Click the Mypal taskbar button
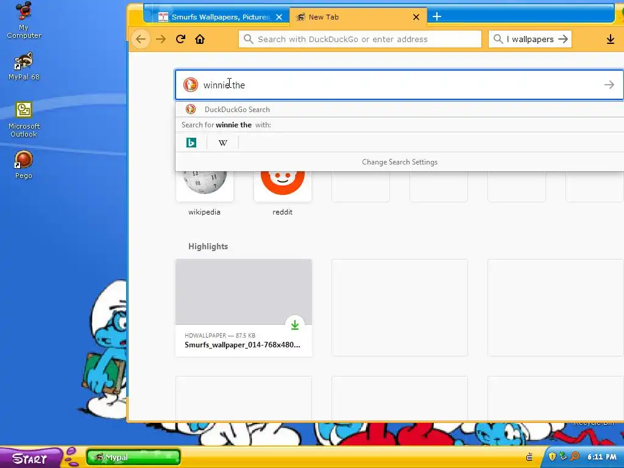624x468 pixels. click(x=133, y=457)
